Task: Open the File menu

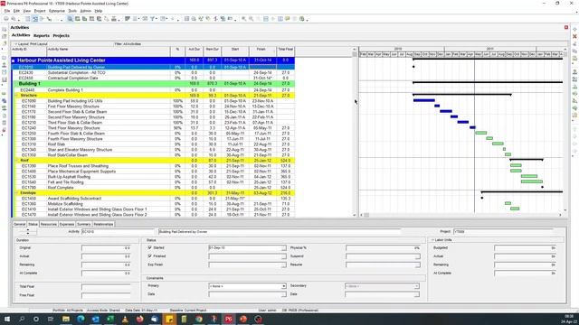Action: click(x=7, y=11)
